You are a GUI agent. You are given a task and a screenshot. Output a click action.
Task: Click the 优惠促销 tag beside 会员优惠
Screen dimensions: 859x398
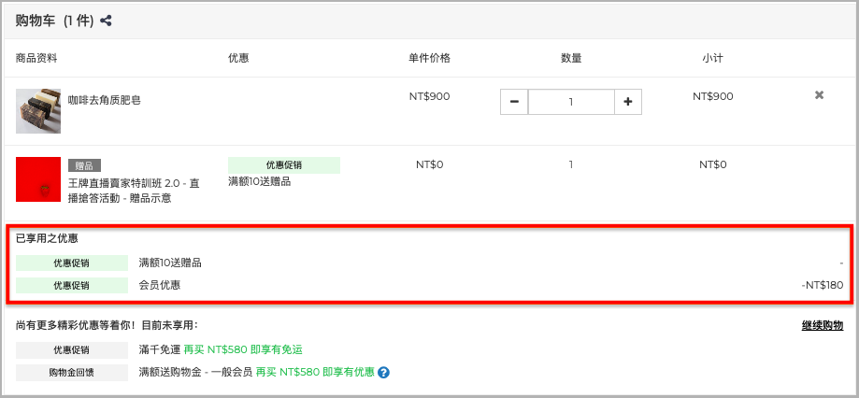(x=72, y=285)
